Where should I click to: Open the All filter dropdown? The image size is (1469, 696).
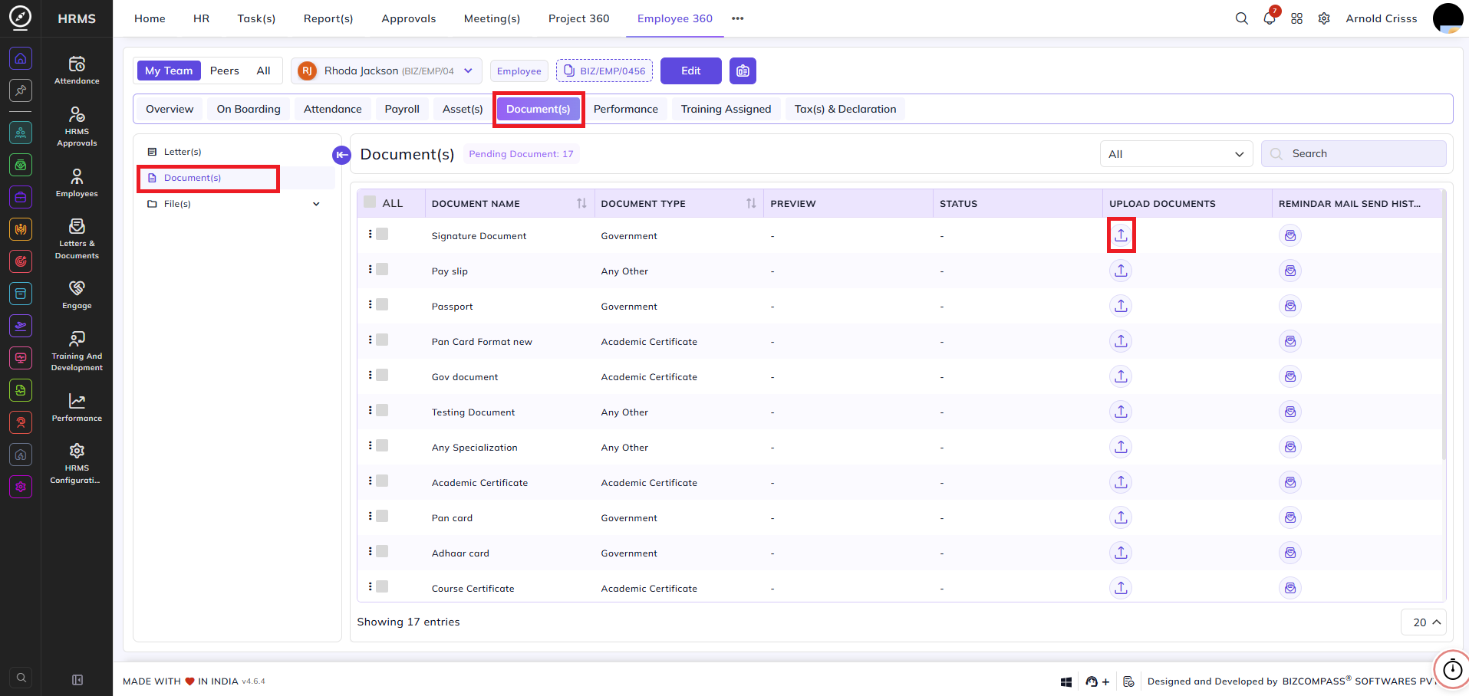click(1176, 154)
